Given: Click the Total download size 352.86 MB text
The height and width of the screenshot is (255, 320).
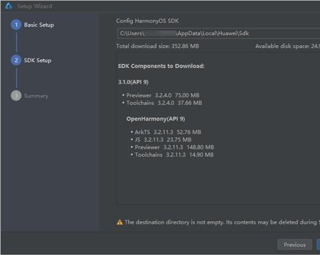Looking at the screenshot, I should click(x=157, y=46).
